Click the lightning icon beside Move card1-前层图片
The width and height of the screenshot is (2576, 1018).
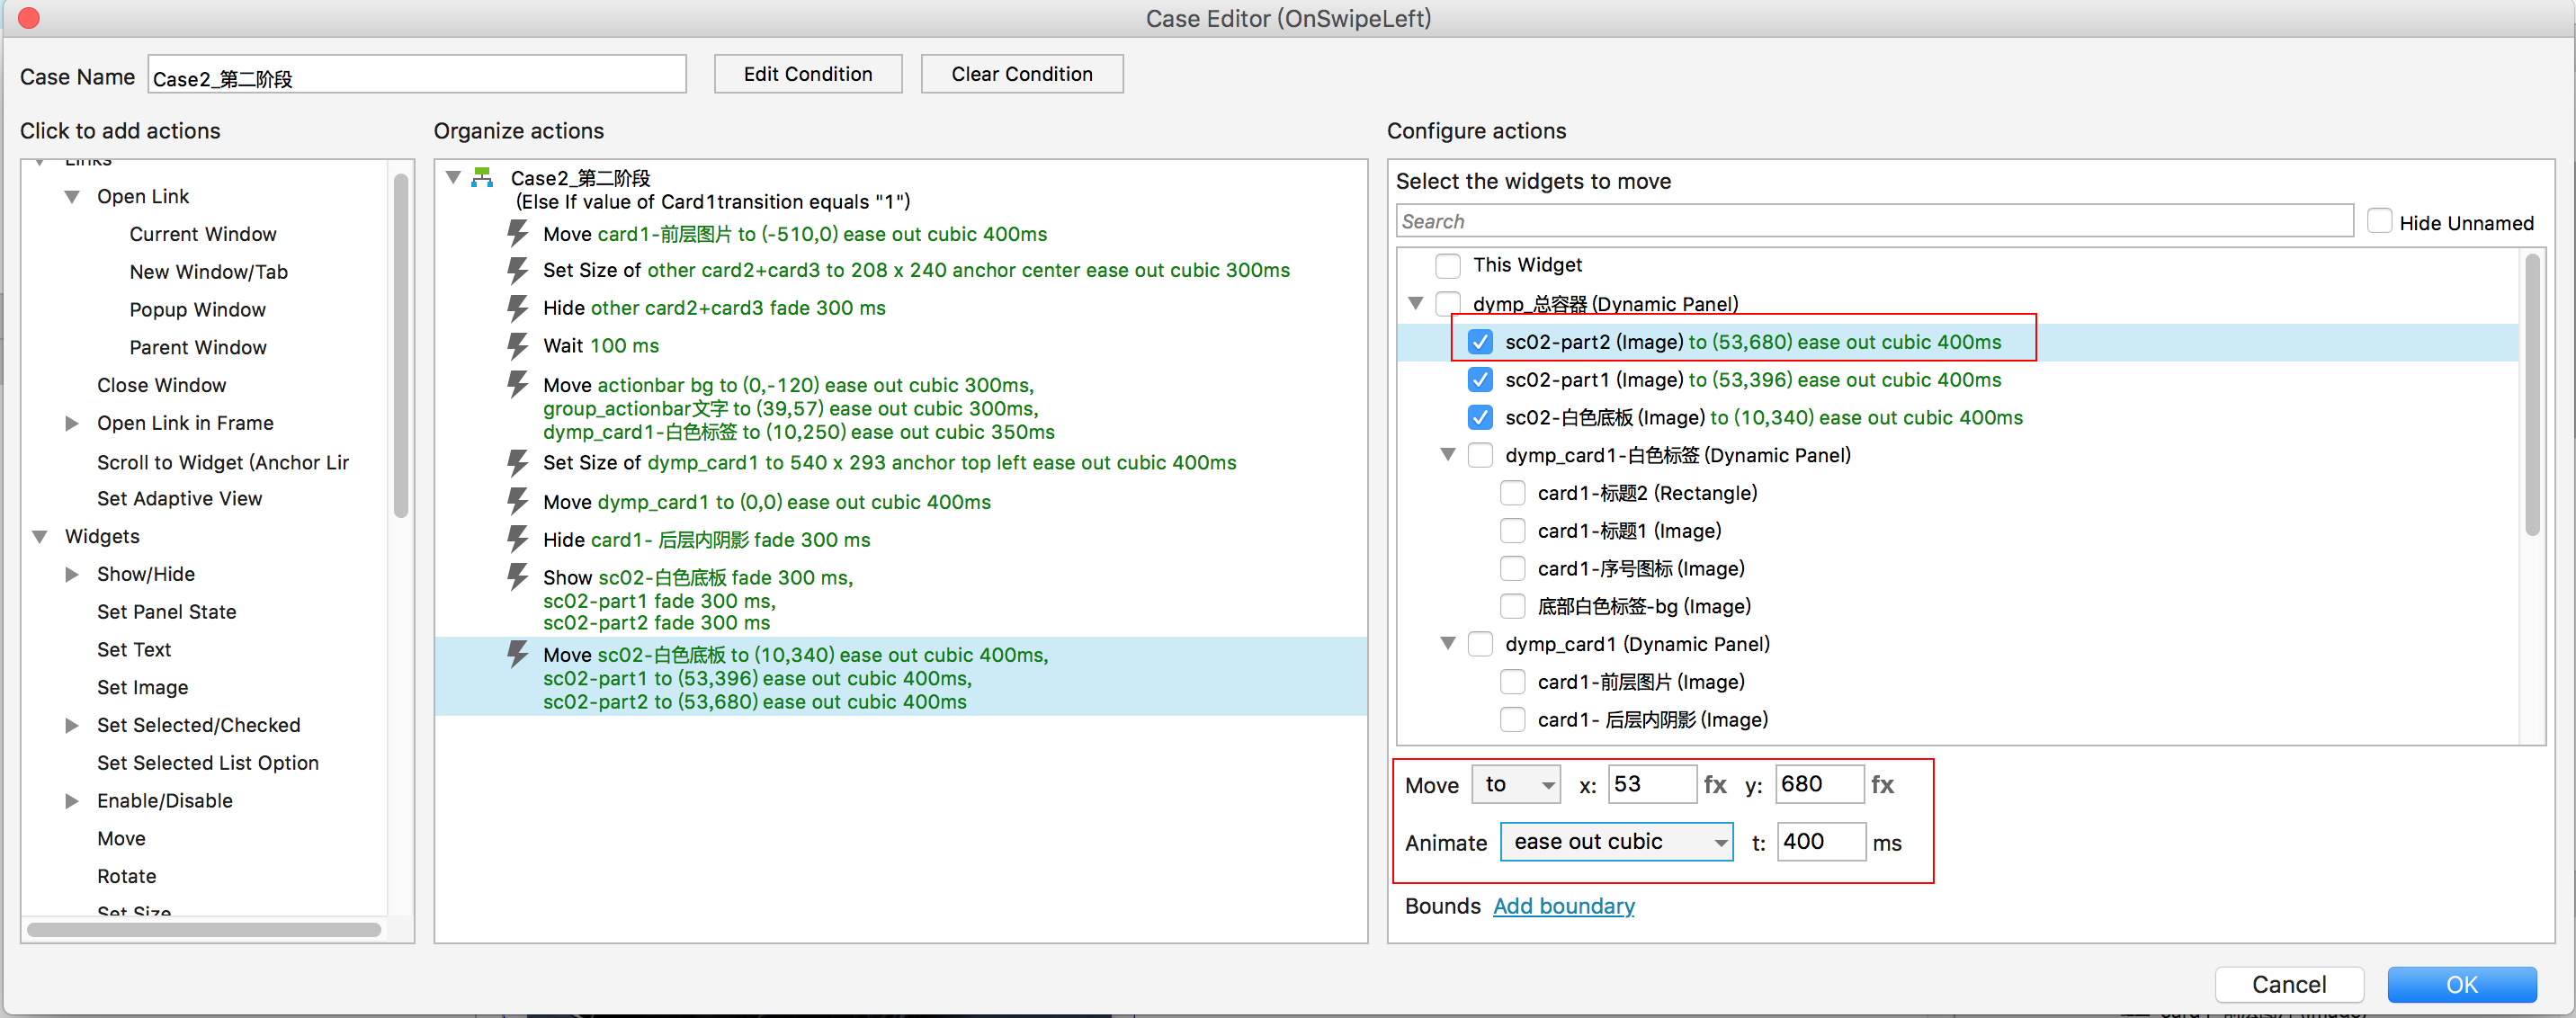[x=517, y=234]
